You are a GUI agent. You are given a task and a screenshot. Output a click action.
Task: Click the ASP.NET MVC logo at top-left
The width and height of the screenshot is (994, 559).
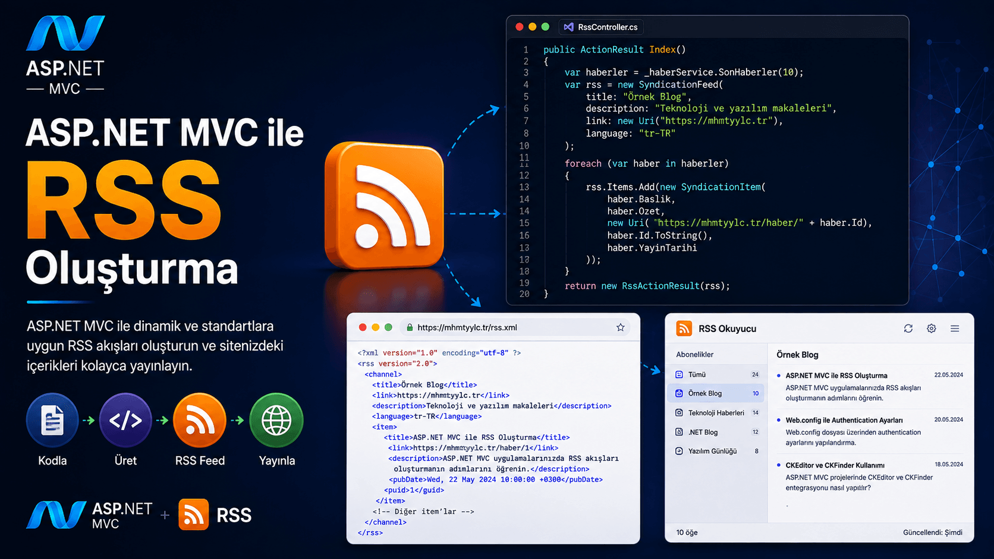[x=65, y=55]
